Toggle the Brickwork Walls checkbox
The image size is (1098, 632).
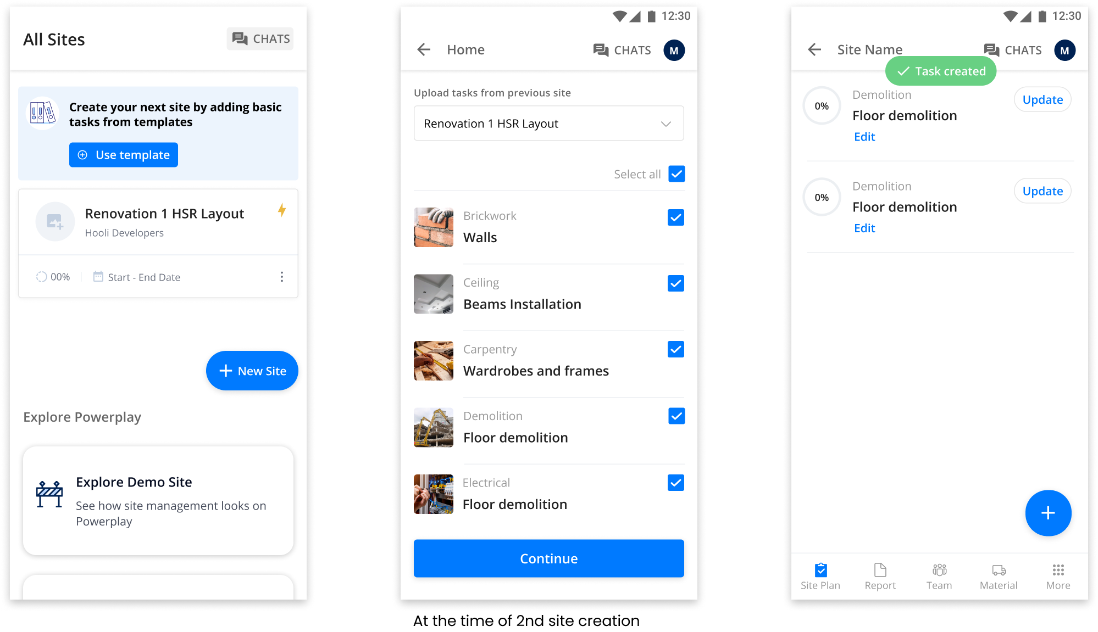point(676,217)
